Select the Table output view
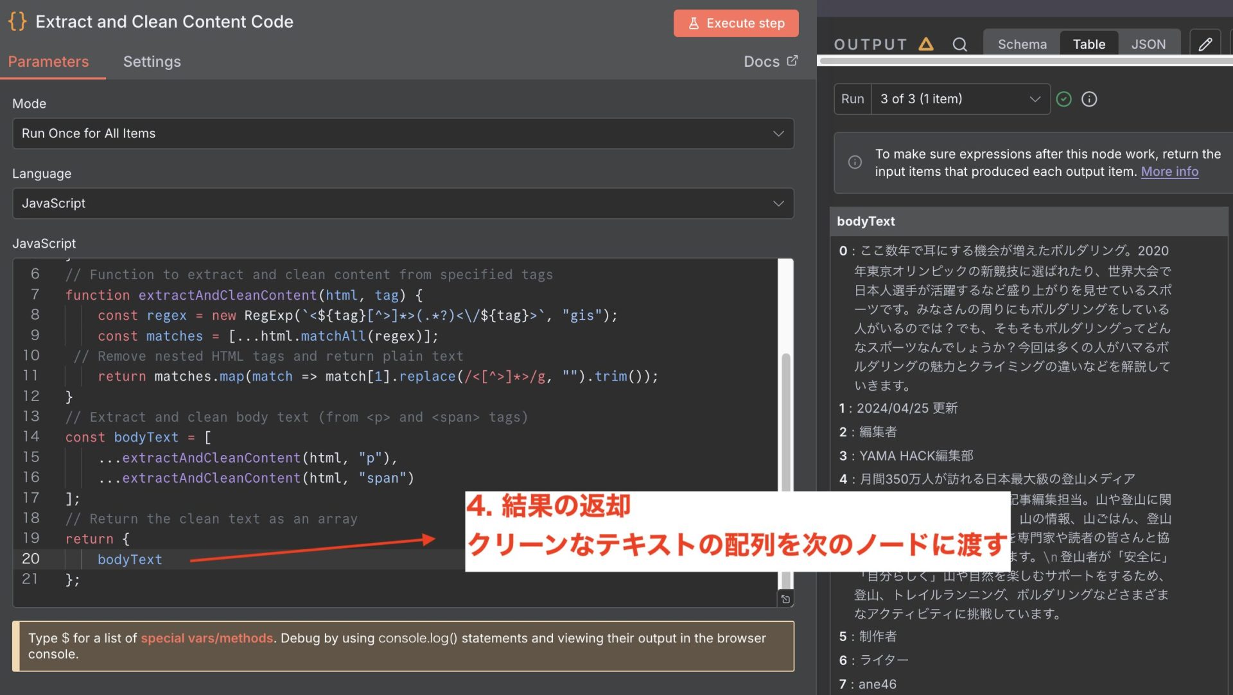This screenshot has height=695, width=1233. pos(1089,44)
